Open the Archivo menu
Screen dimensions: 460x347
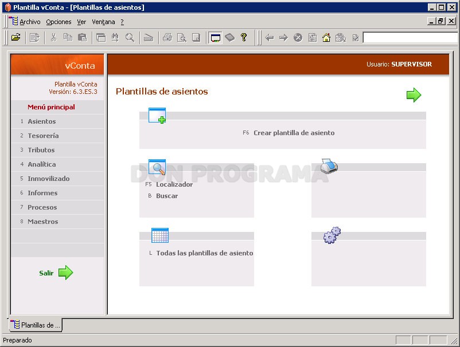point(30,22)
